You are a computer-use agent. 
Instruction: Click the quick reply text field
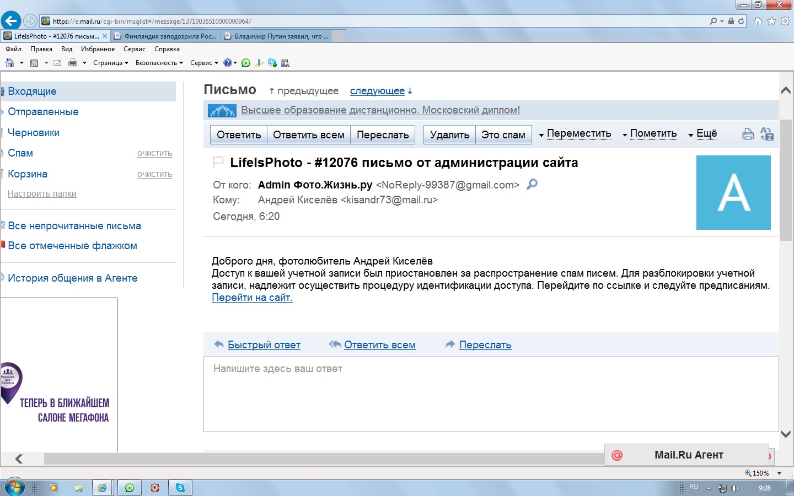(491, 394)
